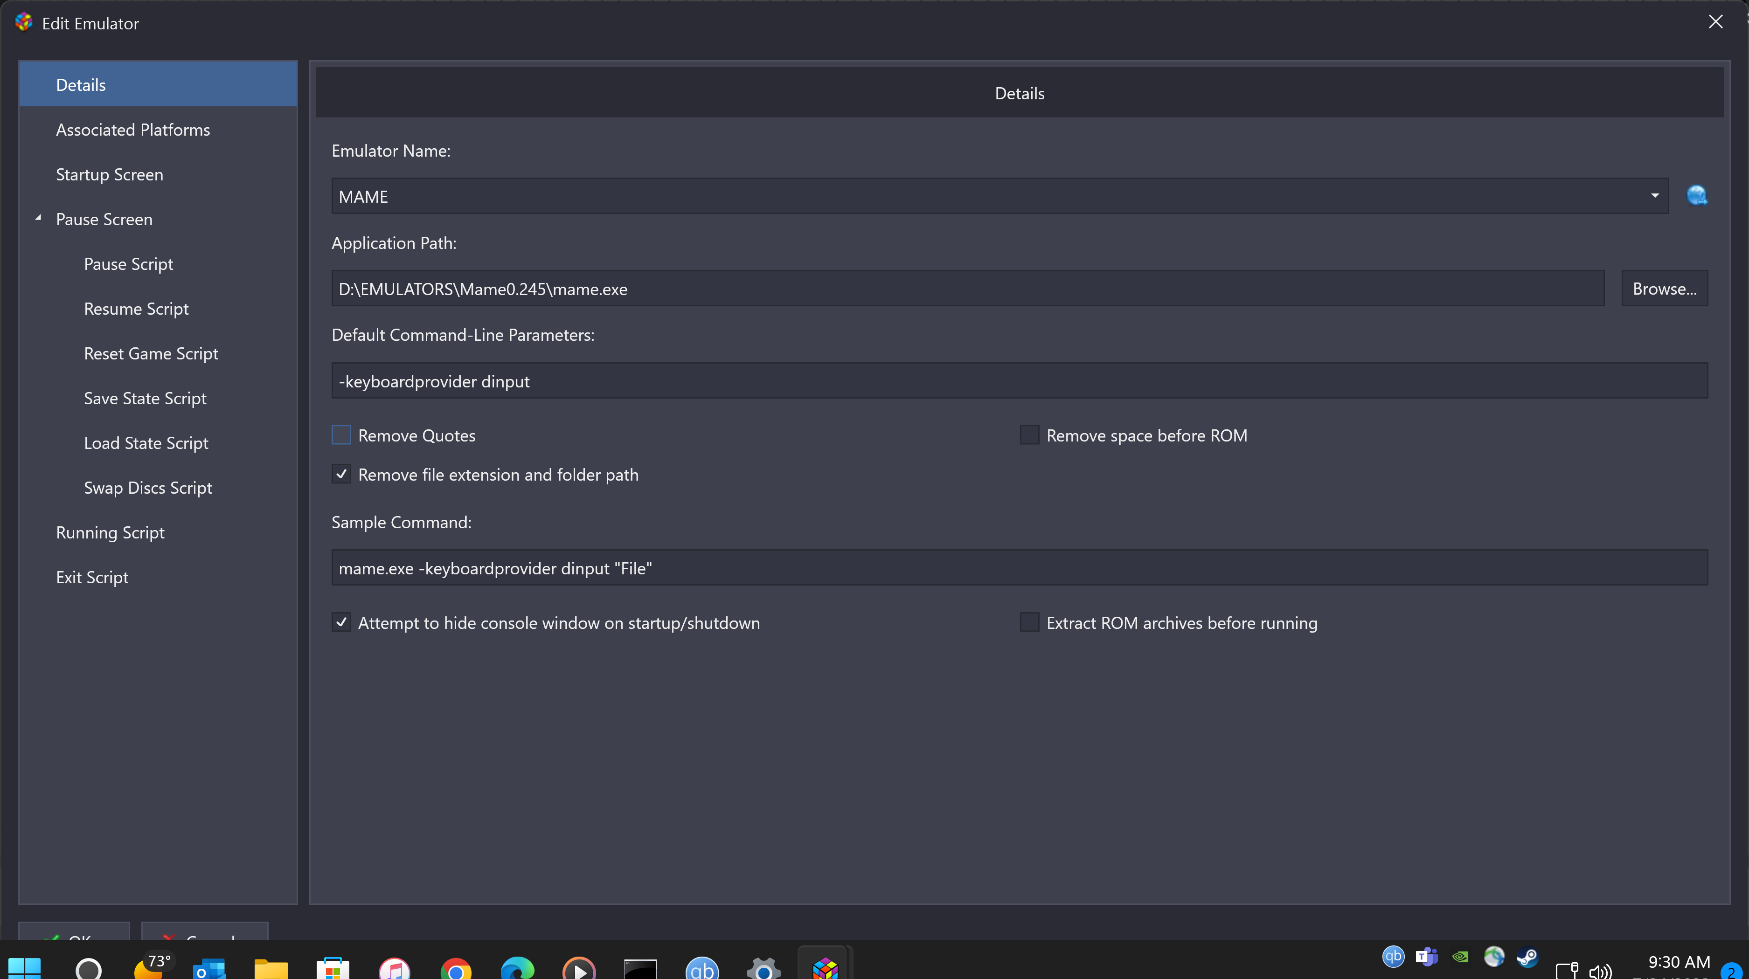Open Microsoft Edge from the taskbar
This screenshot has width=1749, height=979.
[x=517, y=969]
